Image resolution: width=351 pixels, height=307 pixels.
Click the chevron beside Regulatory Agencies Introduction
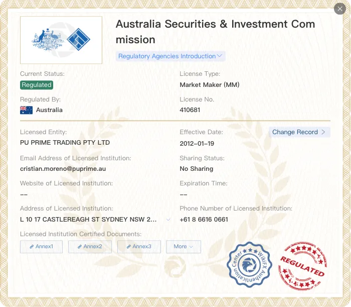220,56
